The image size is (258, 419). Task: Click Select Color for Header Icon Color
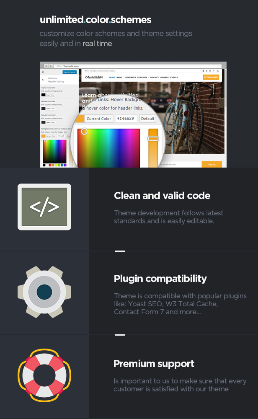click(50, 122)
